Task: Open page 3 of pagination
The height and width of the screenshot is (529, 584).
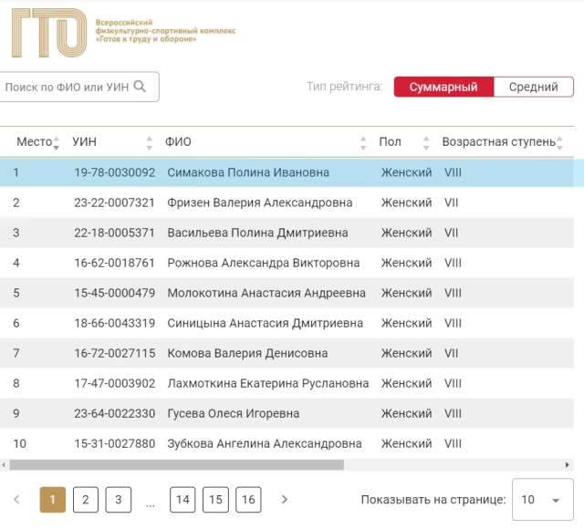Action: pyautogui.click(x=118, y=500)
